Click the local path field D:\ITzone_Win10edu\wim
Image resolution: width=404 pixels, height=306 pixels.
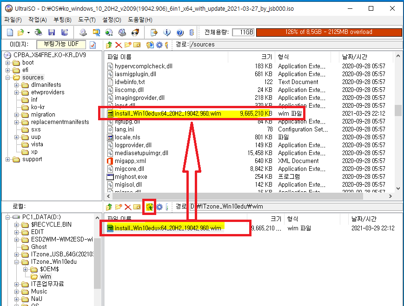tap(296, 207)
